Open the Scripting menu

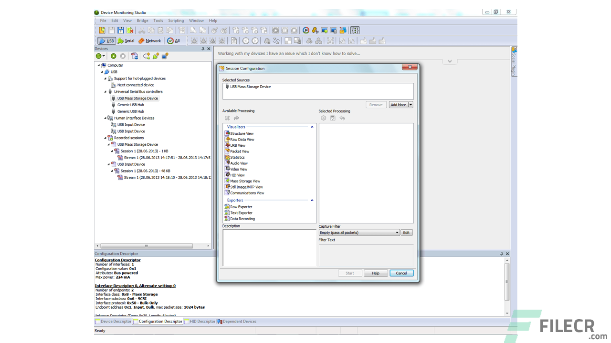[176, 20]
